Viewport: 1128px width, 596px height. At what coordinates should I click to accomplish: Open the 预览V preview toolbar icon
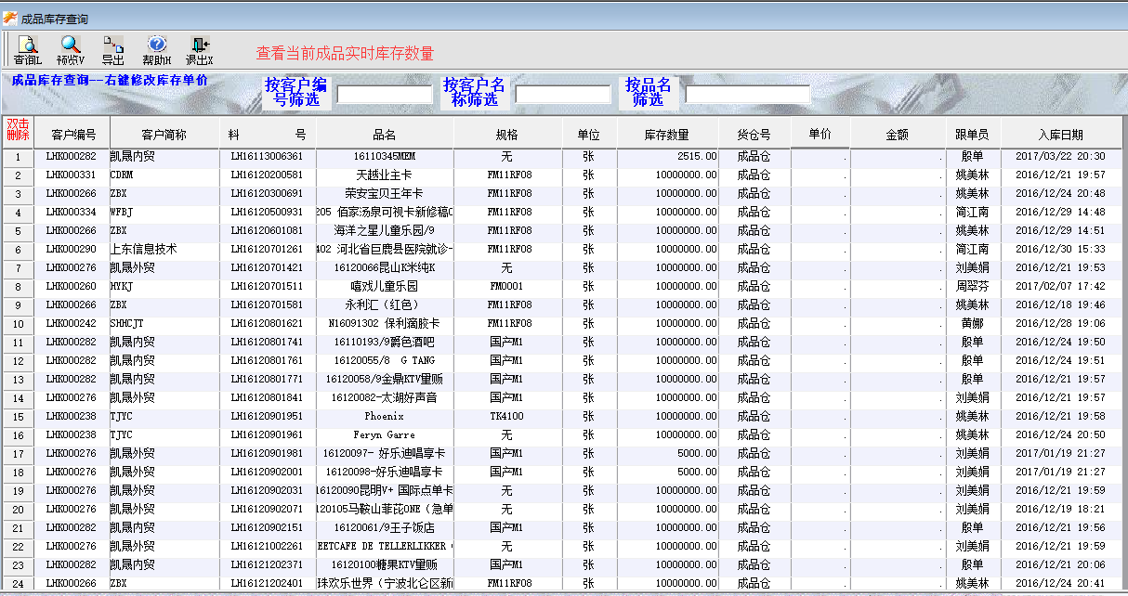pos(70,50)
